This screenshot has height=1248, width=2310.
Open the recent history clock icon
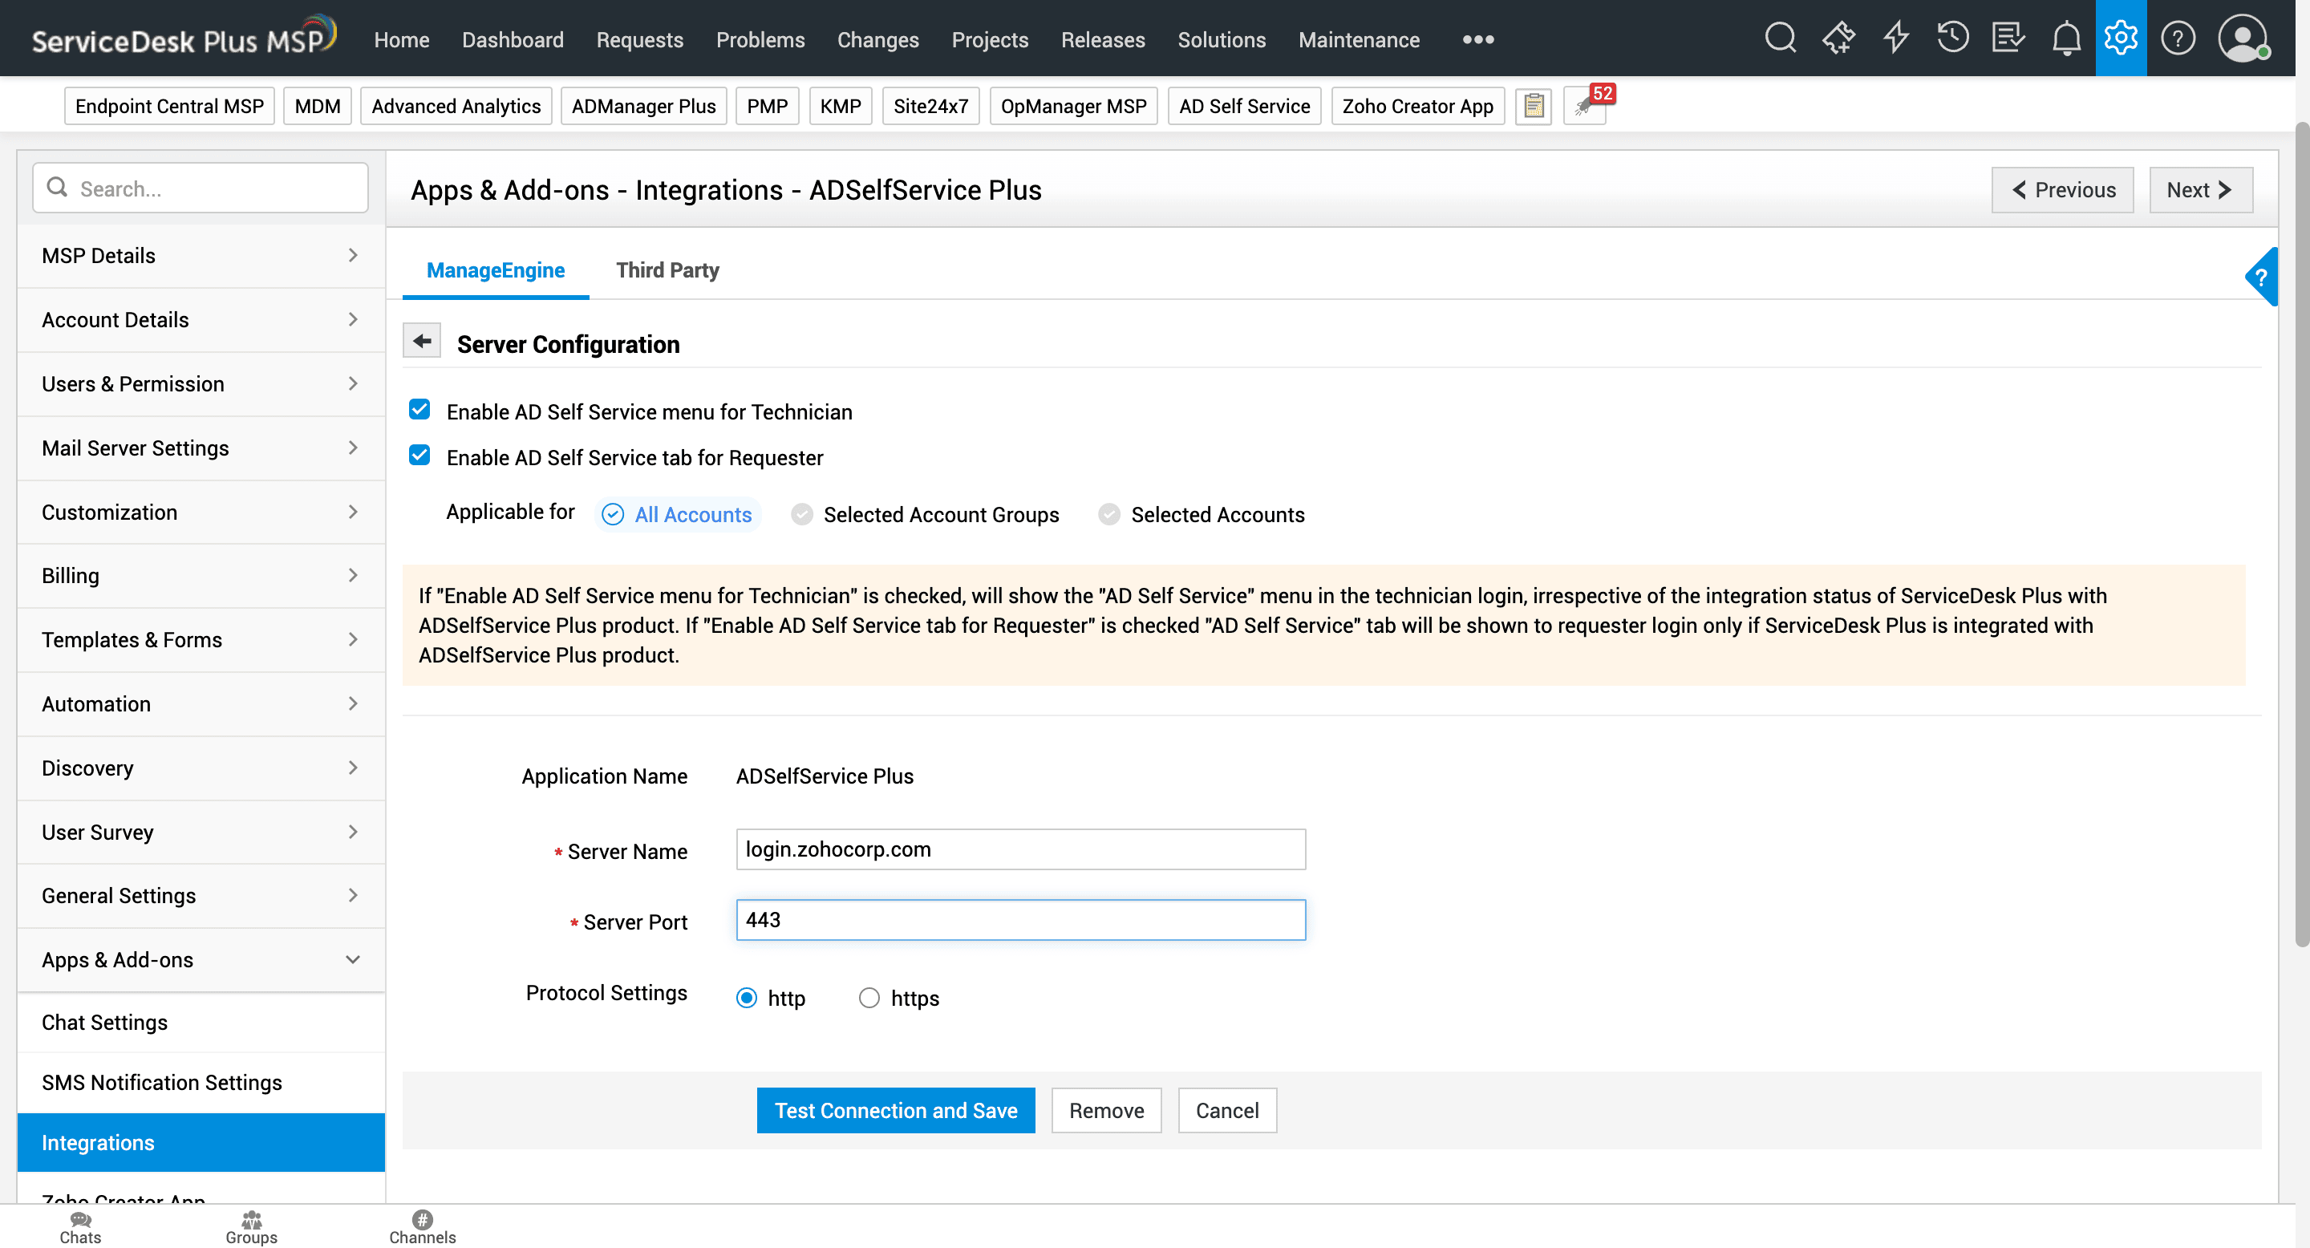pyautogui.click(x=1951, y=38)
